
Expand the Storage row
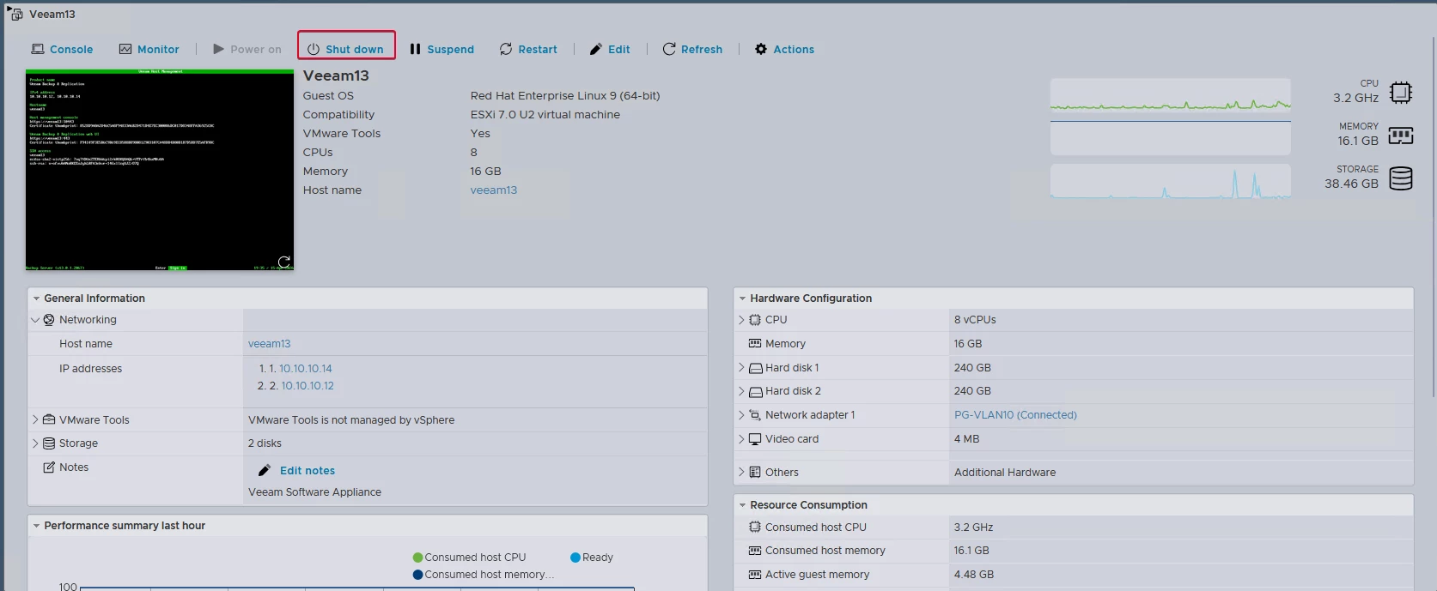point(35,443)
